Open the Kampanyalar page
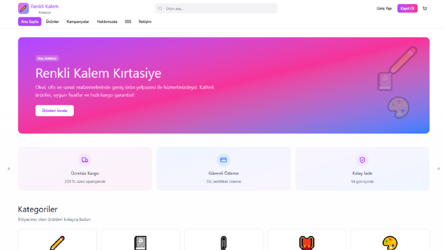This screenshot has height=250, width=444. 78,21
